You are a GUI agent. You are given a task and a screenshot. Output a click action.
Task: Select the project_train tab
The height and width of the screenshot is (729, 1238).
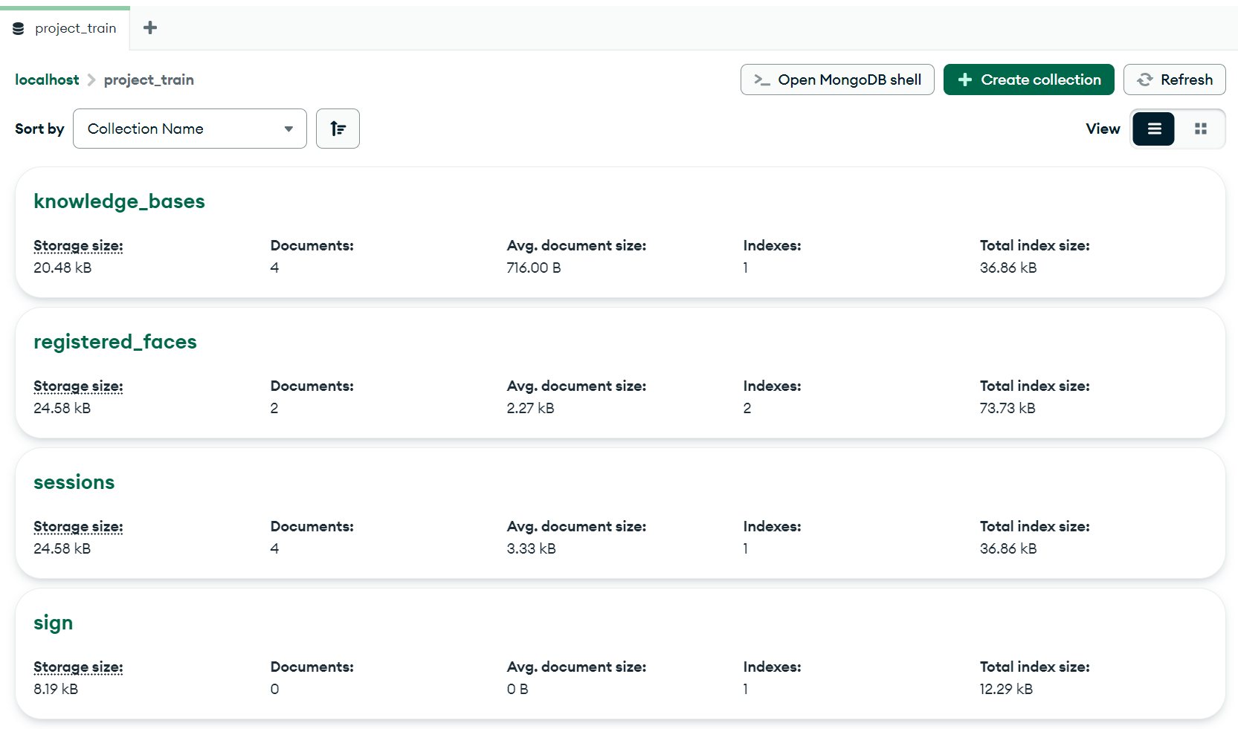65,28
